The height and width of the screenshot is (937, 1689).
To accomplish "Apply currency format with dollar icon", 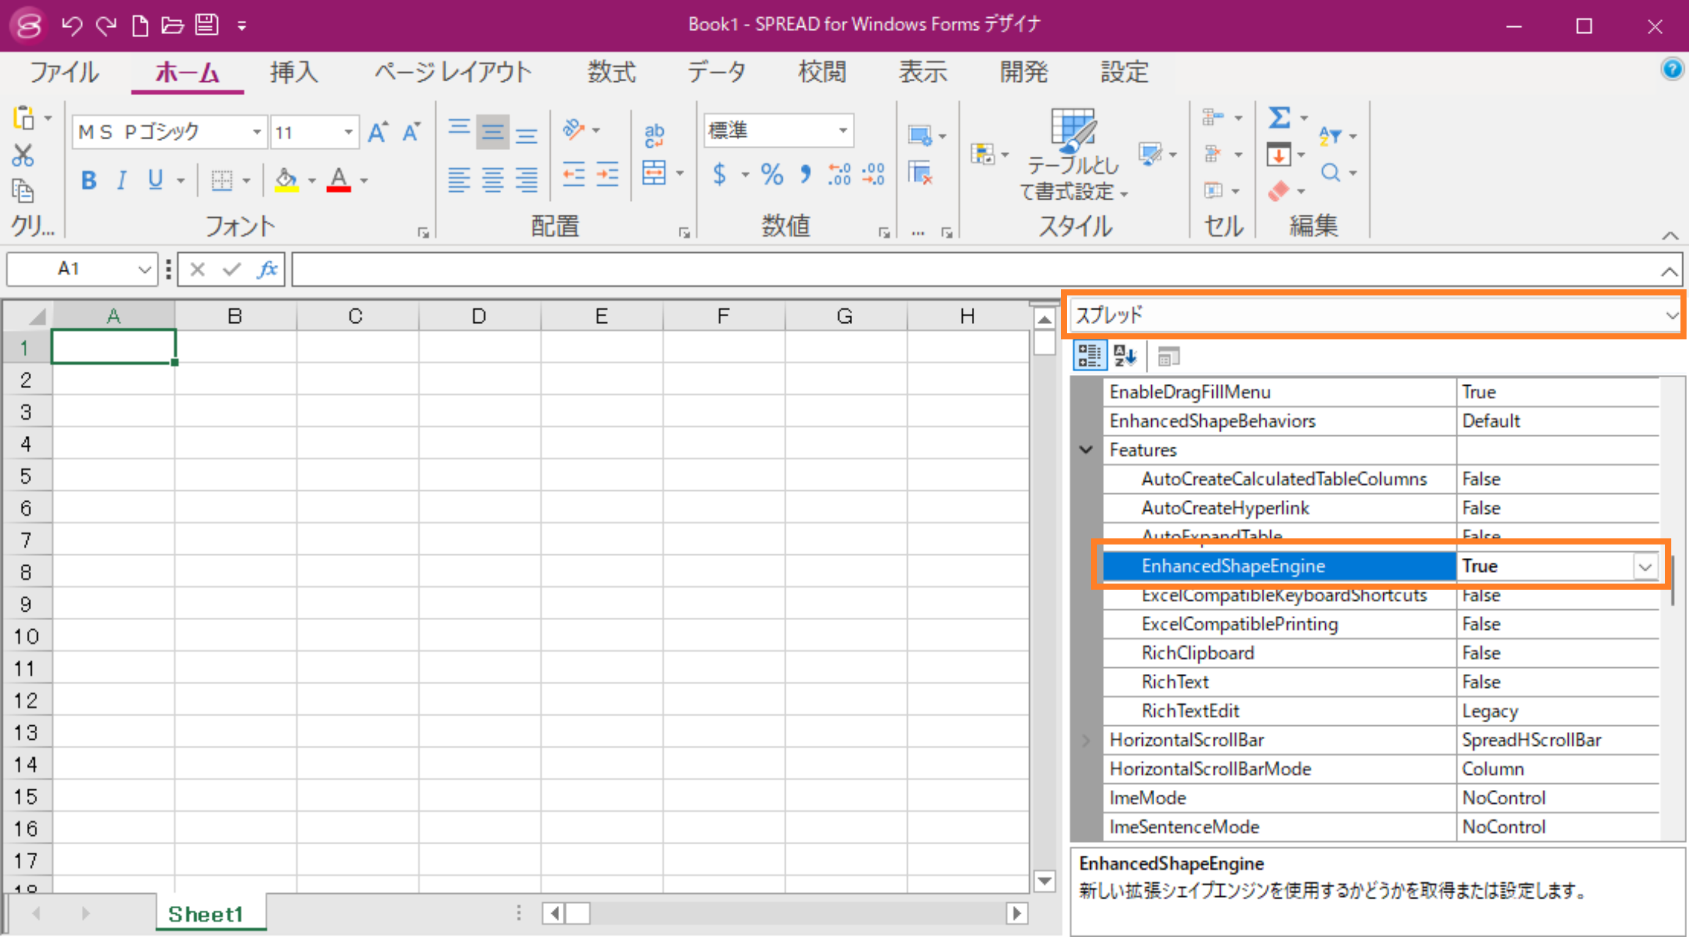I will coord(719,174).
